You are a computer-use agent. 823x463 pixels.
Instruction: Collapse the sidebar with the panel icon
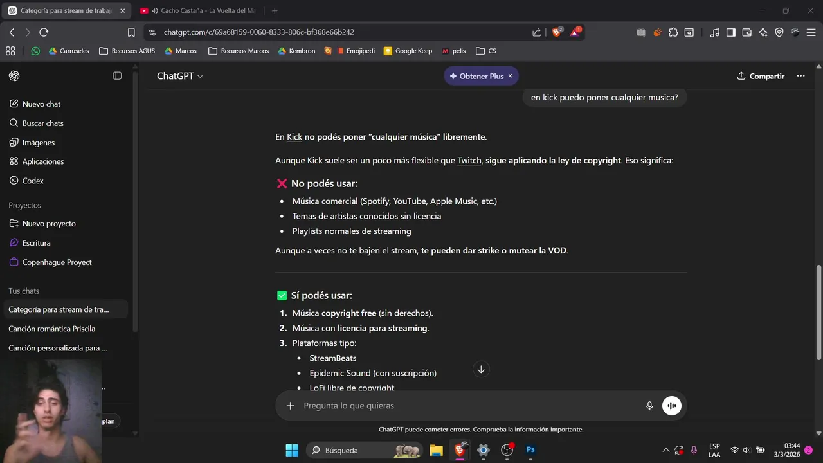pyautogui.click(x=117, y=76)
